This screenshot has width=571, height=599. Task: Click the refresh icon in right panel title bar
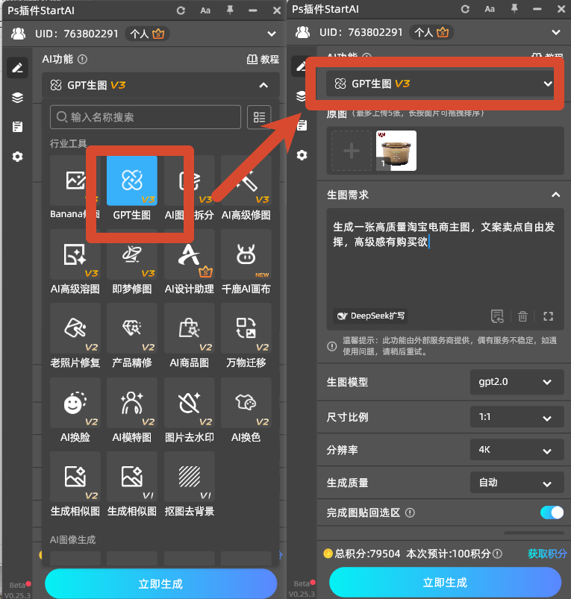click(465, 9)
